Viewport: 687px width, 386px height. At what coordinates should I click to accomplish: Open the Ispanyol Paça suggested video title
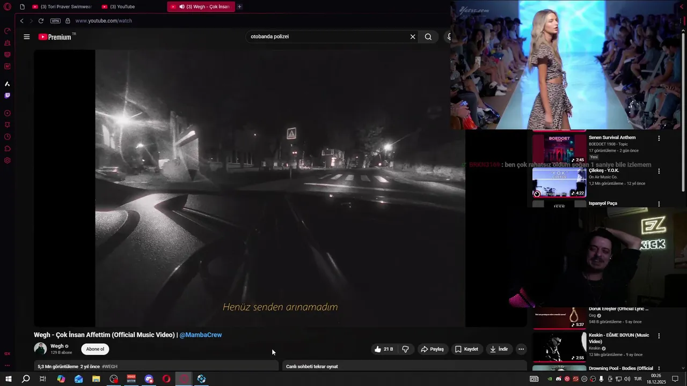[603, 204]
